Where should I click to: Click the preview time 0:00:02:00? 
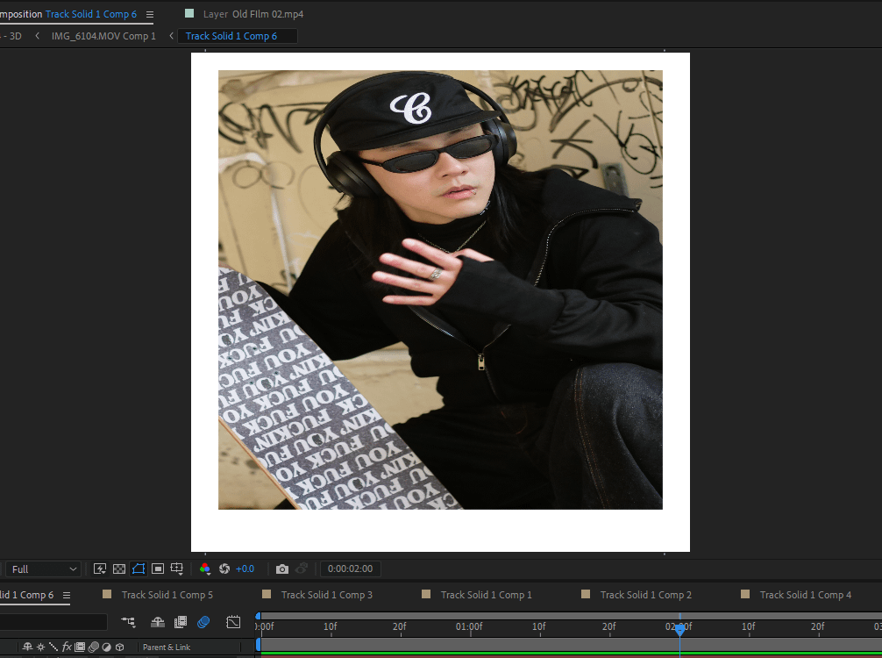(350, 569)
